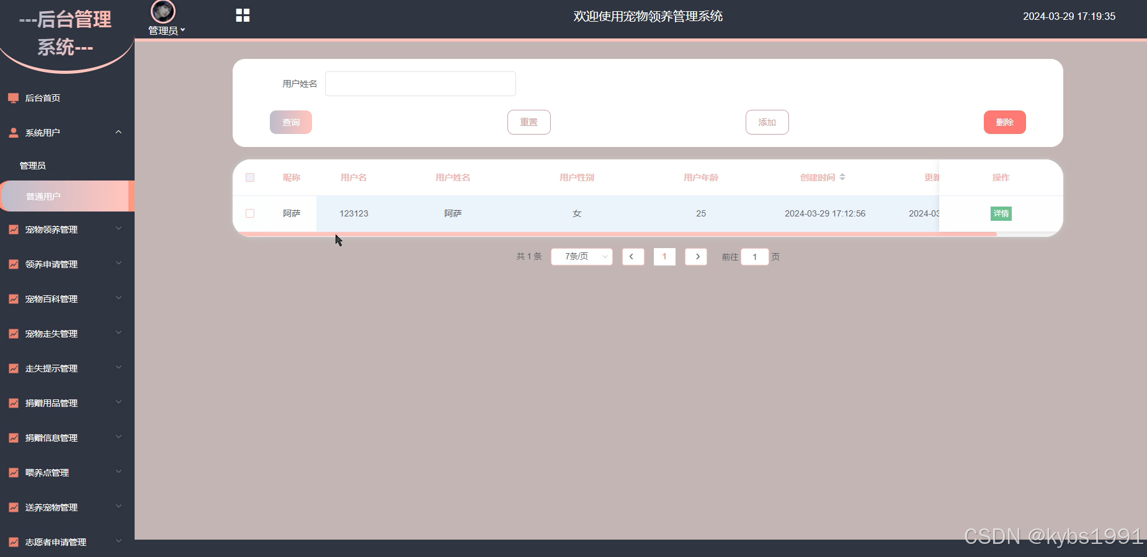Go to previous page arrow
The image size is (1147, 557).
pyautogui.click(x=633, y=257)
